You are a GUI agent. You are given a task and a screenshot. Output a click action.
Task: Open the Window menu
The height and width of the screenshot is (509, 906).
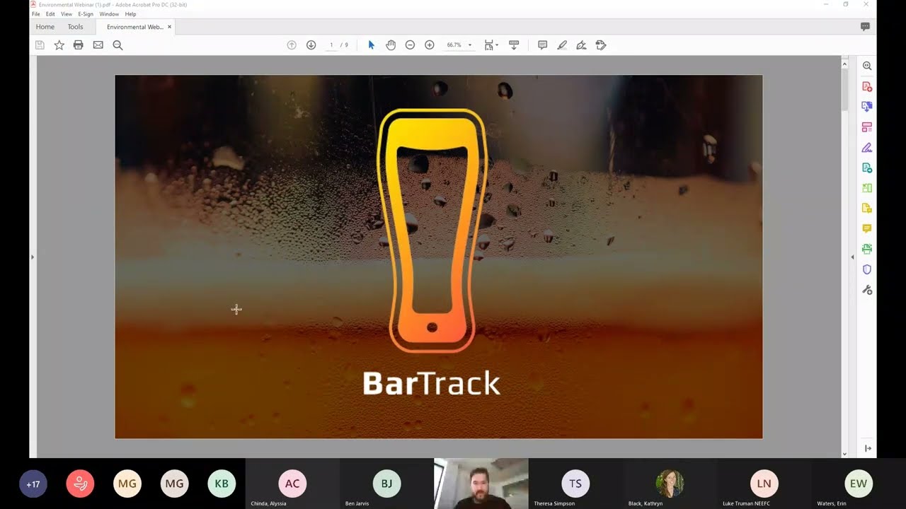109,14
